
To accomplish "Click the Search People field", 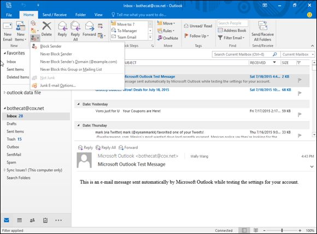I will (233, 23).
